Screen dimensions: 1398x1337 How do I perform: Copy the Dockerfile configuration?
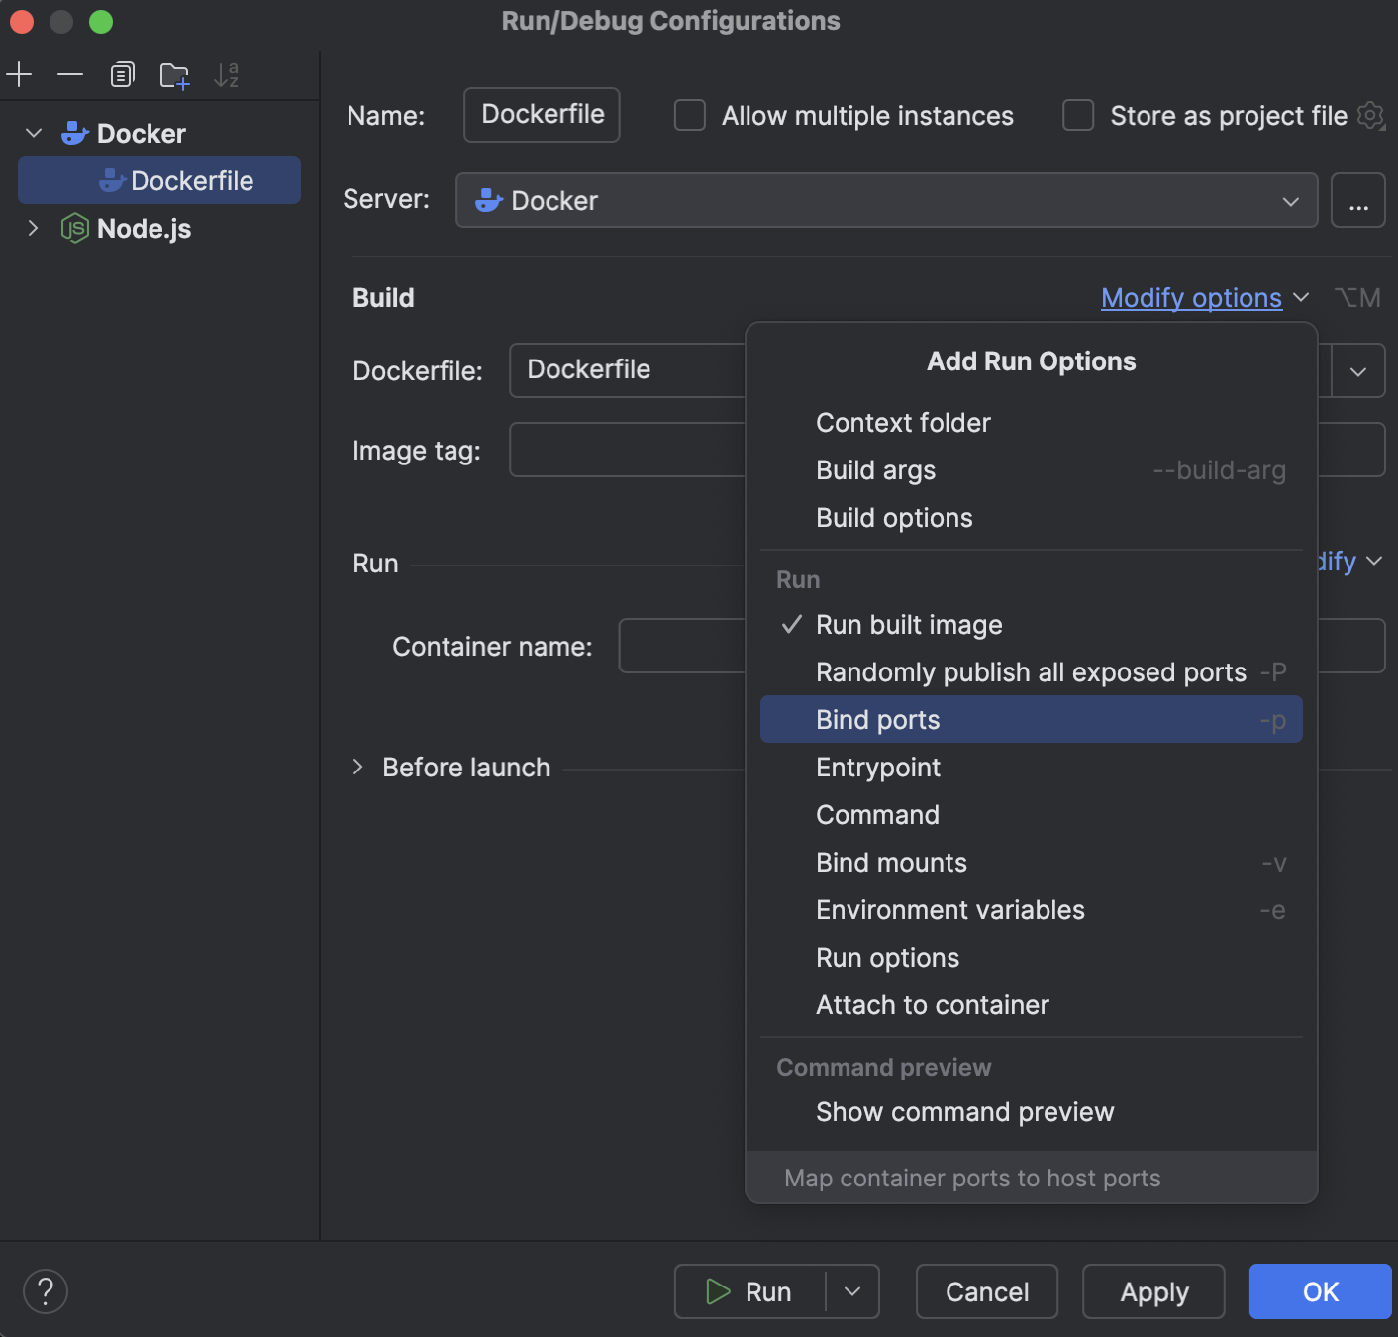[122, 74]
